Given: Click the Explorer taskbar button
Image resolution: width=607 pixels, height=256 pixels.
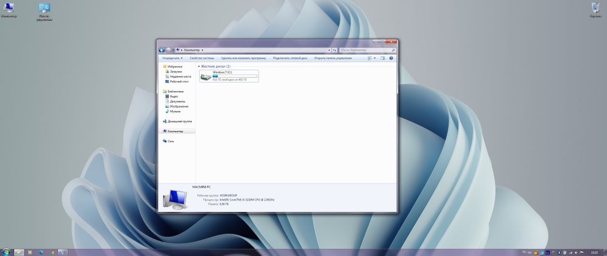Looking at the screenshot, I should coord(19,252).
